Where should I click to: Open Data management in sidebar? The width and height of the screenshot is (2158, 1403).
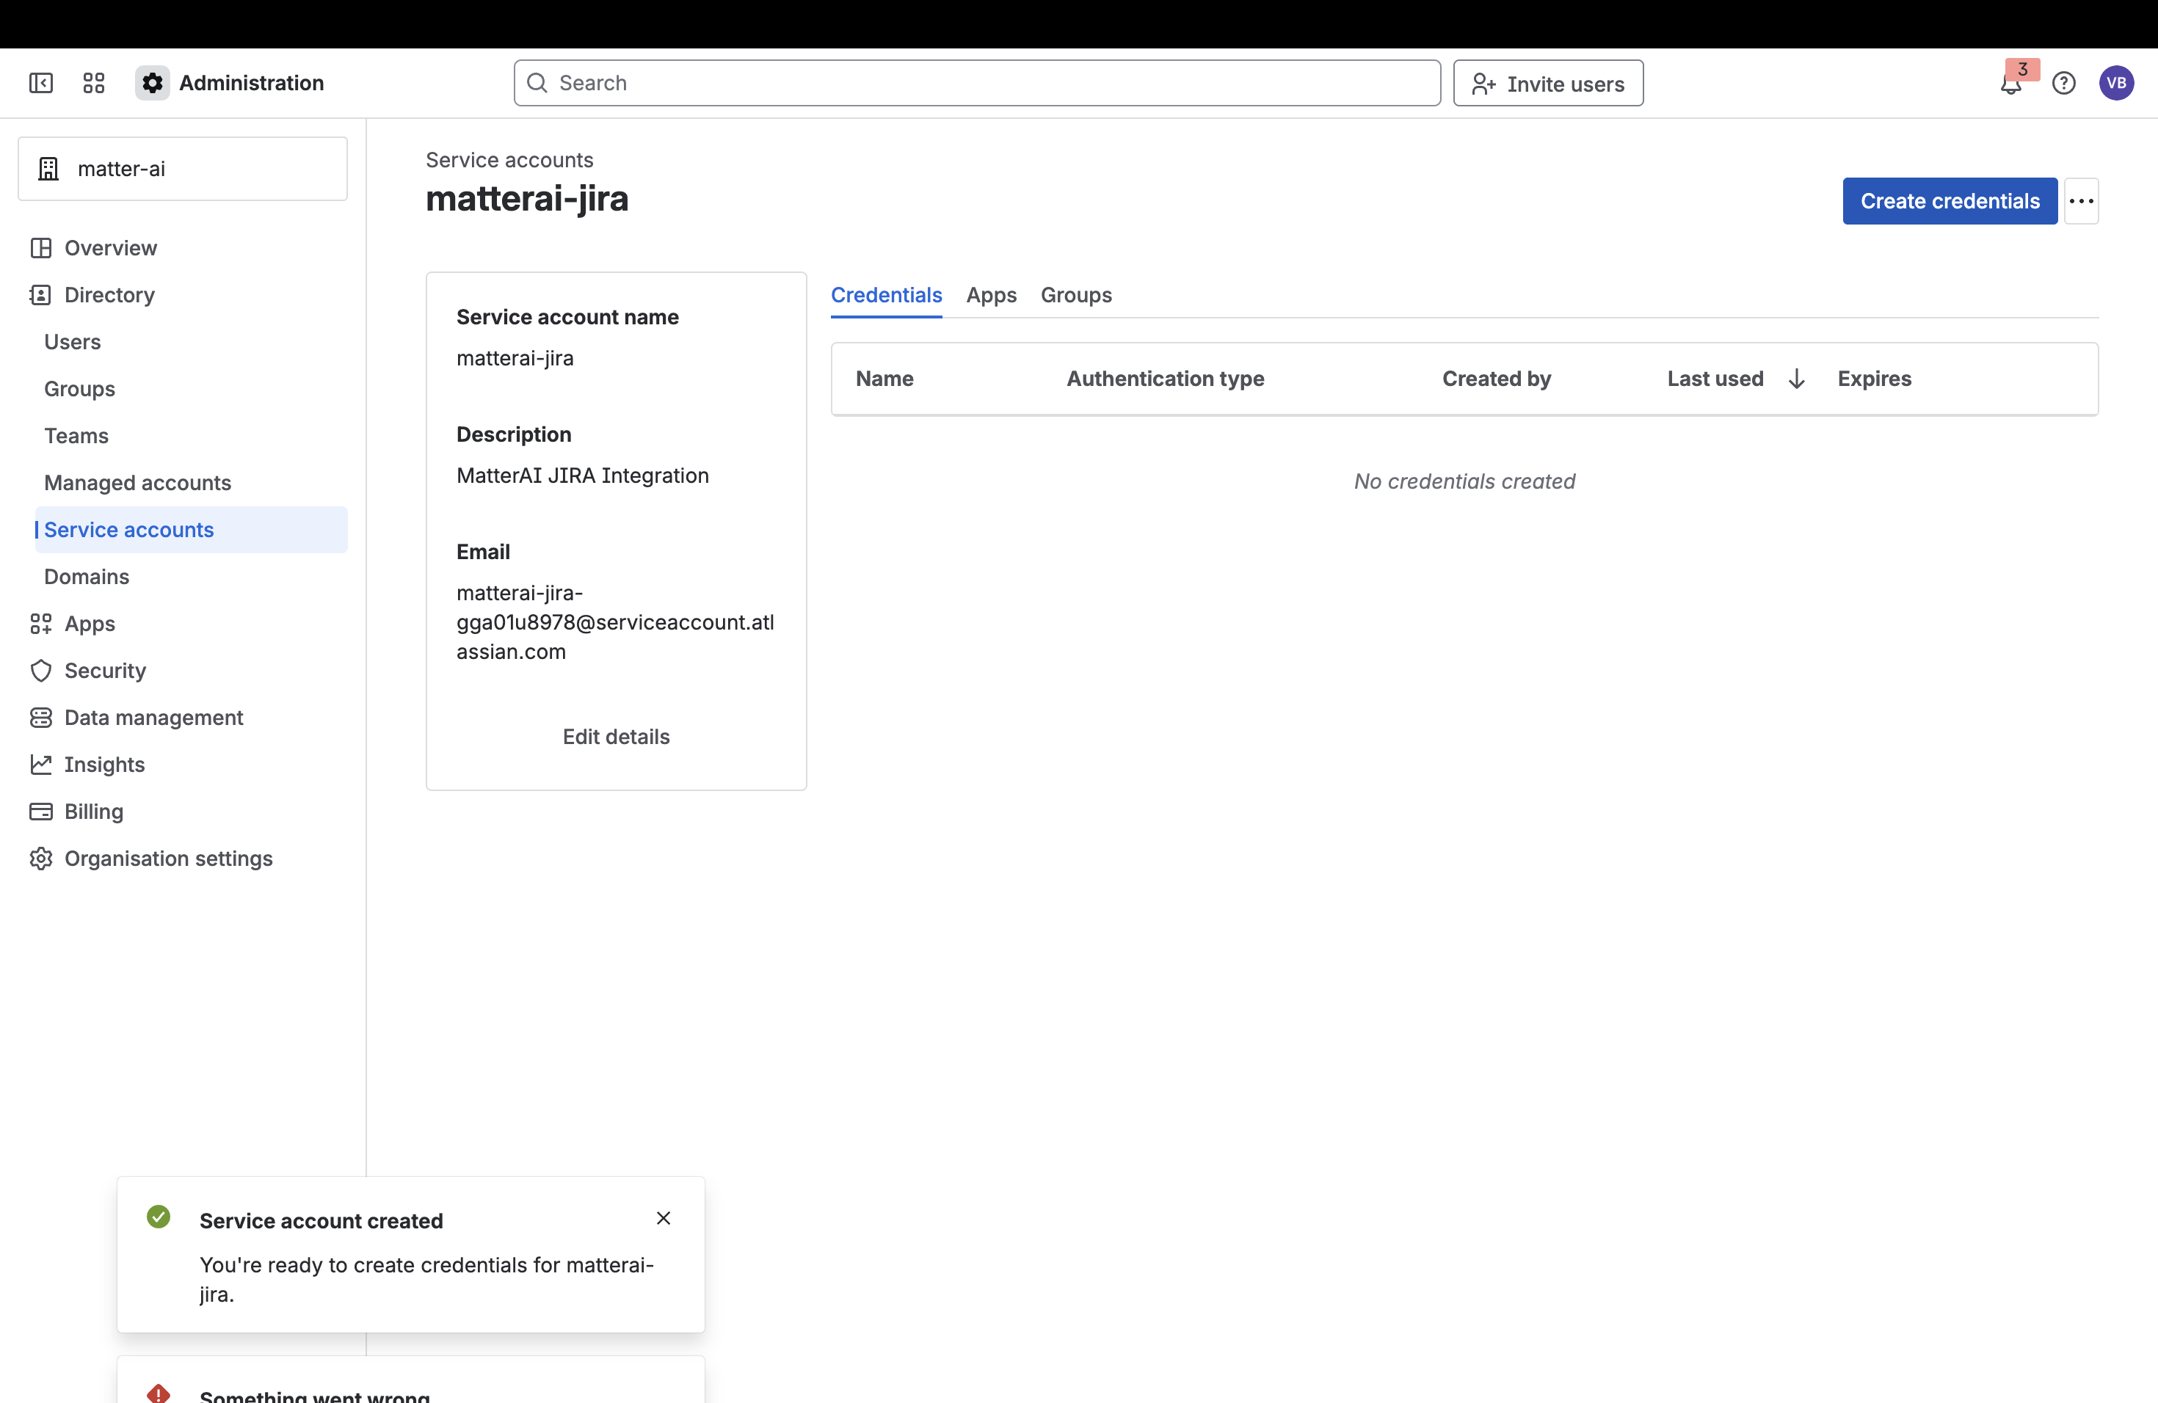153,718
